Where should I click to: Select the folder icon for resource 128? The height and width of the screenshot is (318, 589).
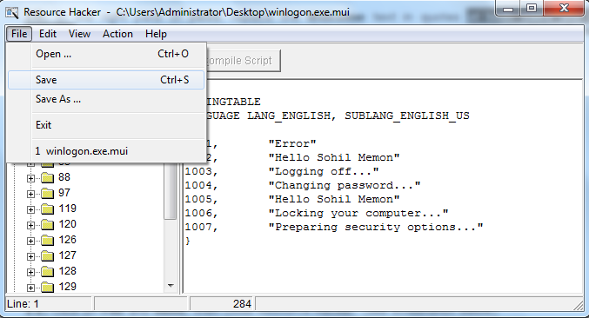(x=47, y=271)
